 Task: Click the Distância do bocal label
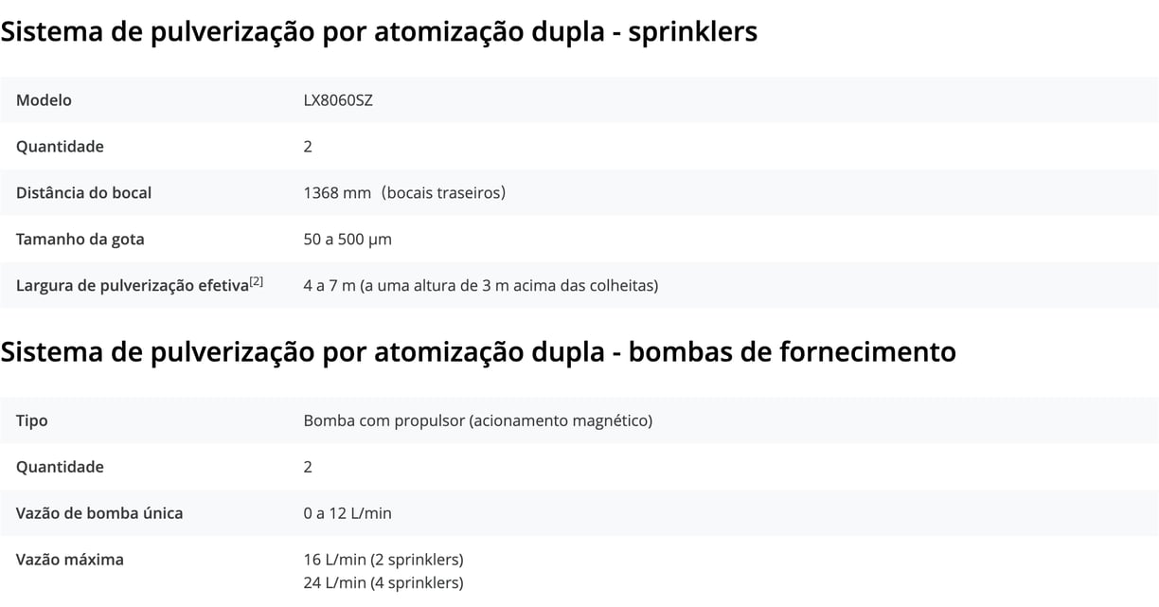[83, 193]
